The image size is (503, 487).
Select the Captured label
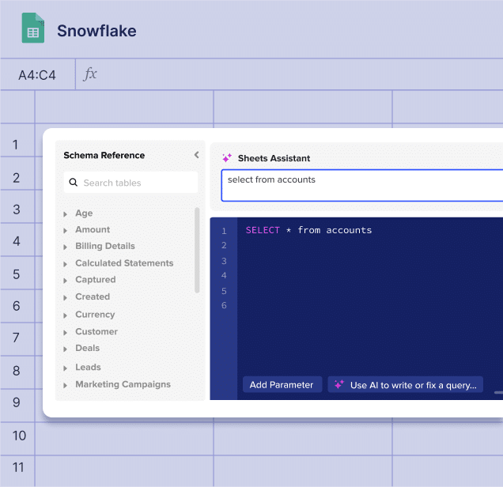pyautogui.click(x=95, y=280)
